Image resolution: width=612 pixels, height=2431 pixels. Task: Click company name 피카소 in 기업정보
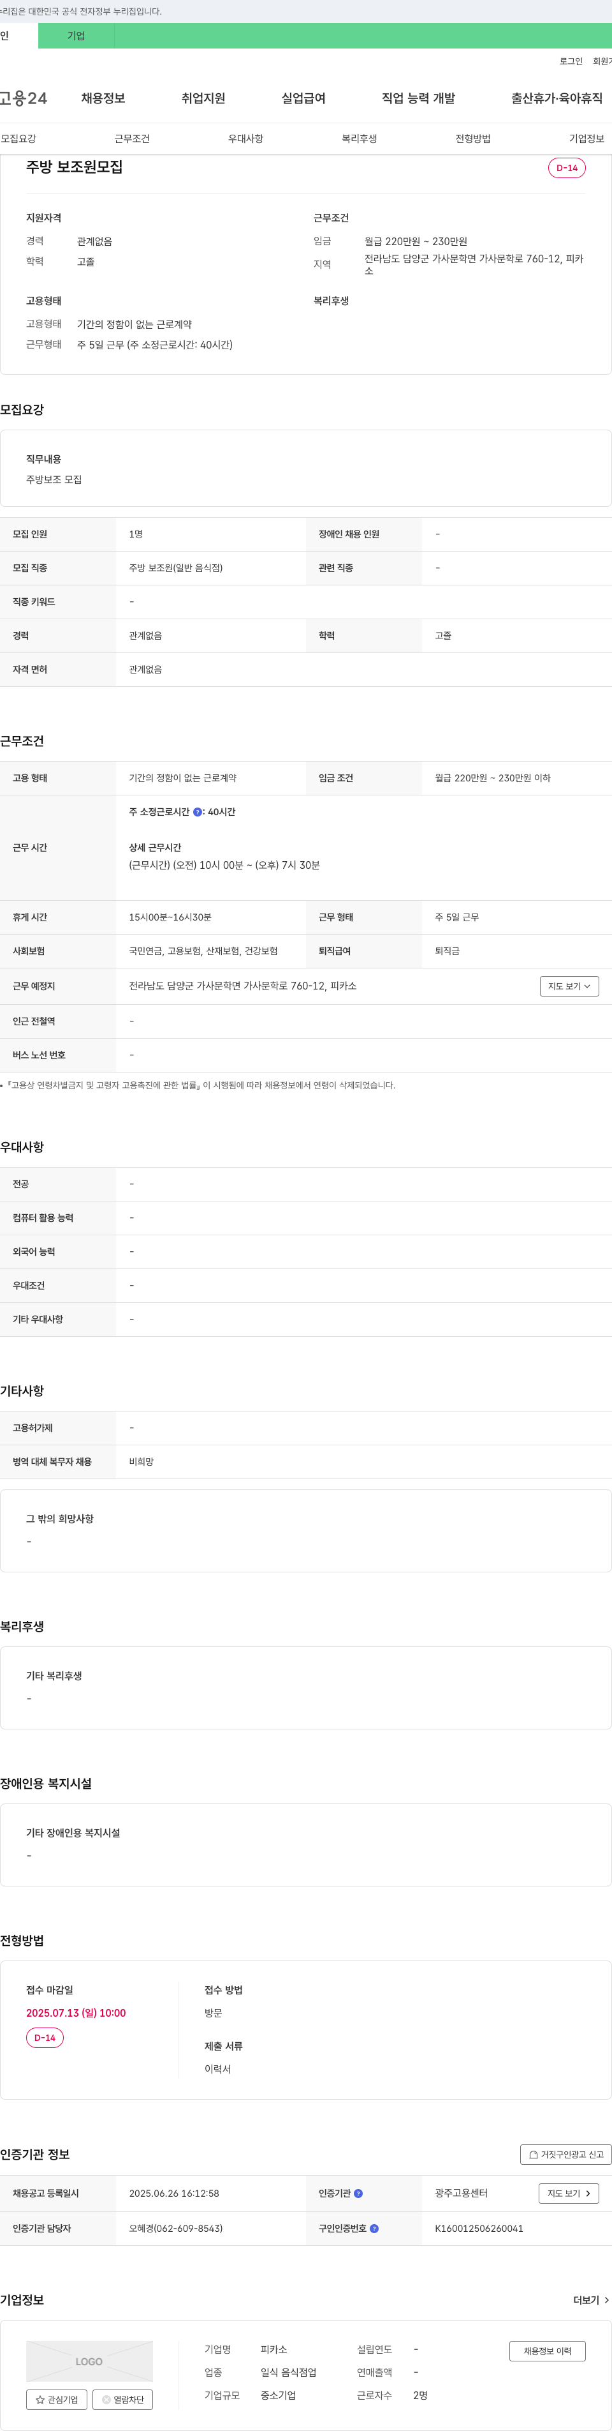(x=273, y=2350)
